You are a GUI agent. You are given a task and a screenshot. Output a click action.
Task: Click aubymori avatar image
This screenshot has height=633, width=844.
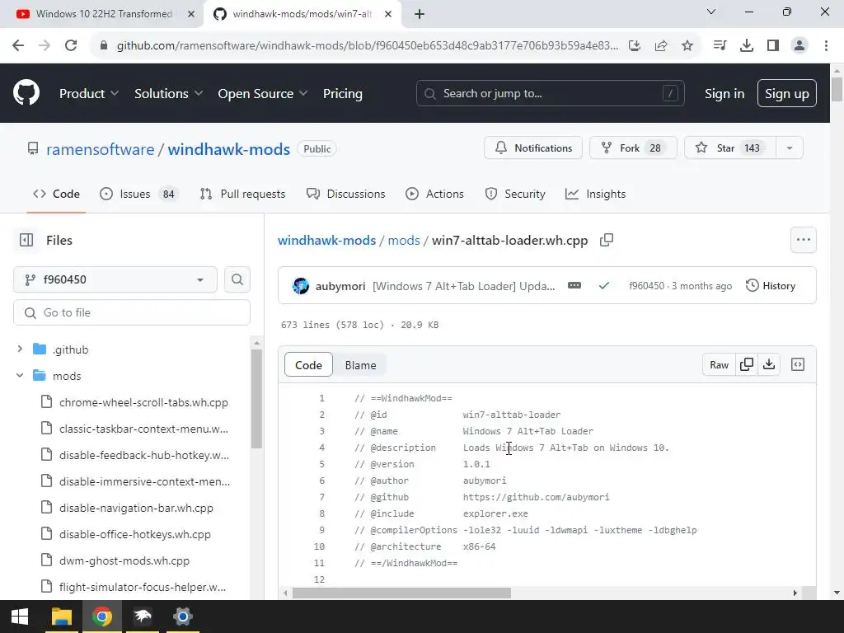click(300, 286)
